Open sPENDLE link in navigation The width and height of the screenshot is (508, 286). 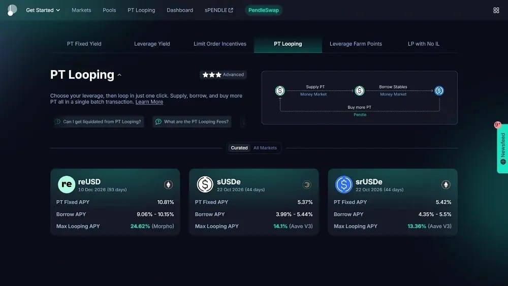point(218,10)
